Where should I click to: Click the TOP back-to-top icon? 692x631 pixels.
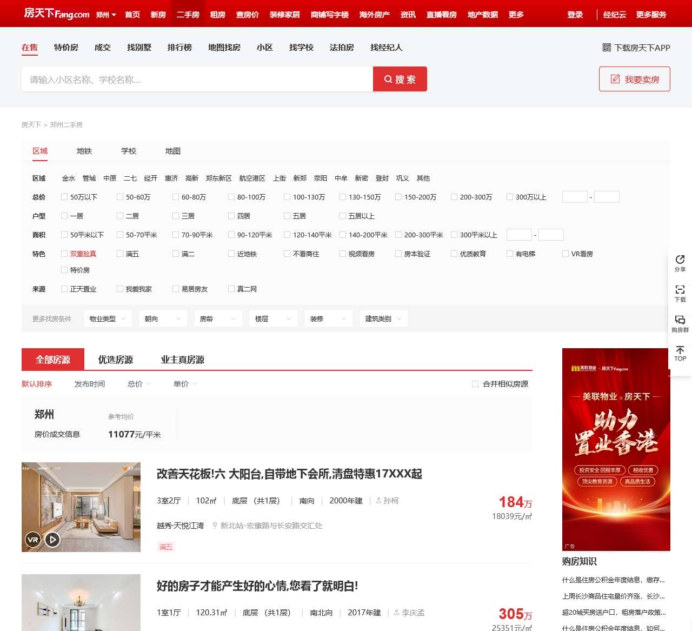tap(680, 350)
